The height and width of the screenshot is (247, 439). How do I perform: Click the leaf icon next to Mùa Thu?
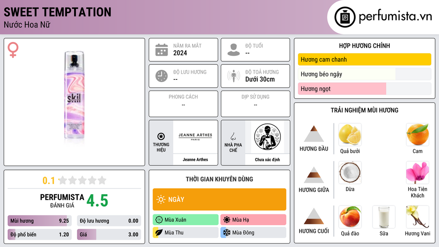pyautogui.click(x=159, y=232)
